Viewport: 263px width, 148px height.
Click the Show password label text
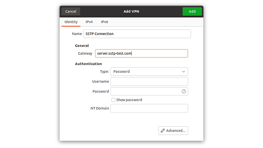pyautogui.click(x=129, y=100)
